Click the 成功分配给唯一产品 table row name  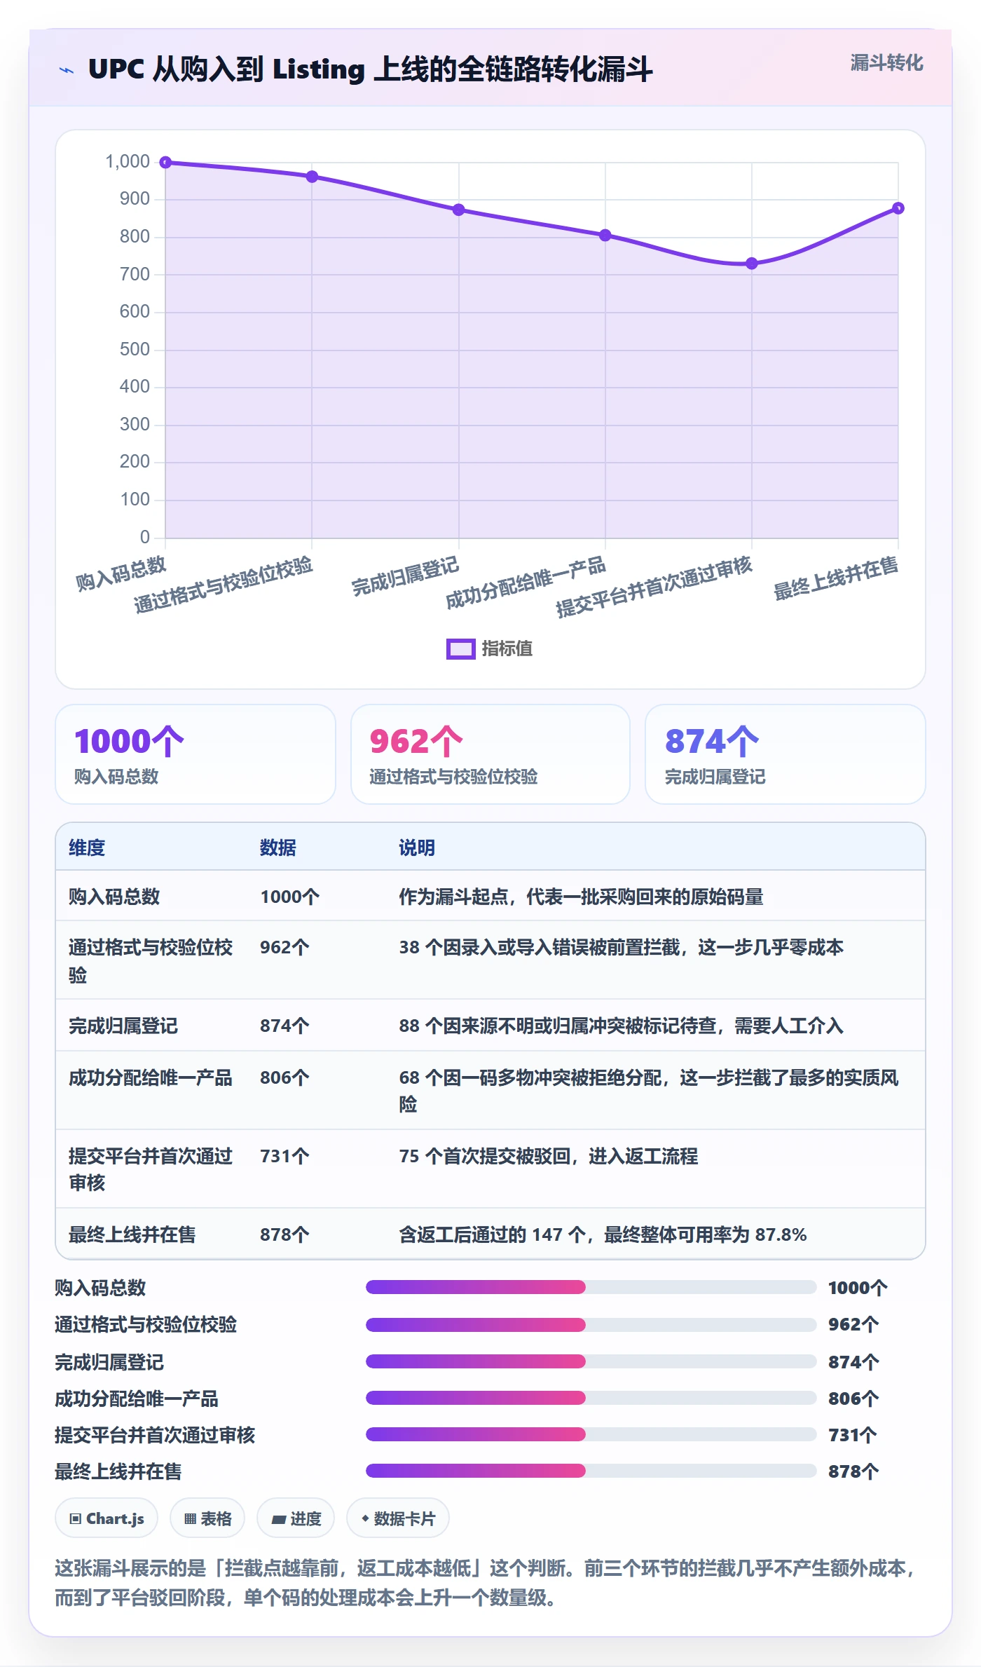click(150, 1077)
